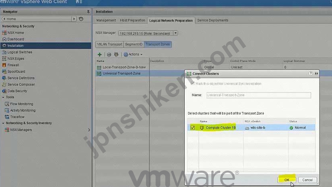Open NSX Edges
The width and height of the screenshot is (332, 187).
[x=16, y=59]
